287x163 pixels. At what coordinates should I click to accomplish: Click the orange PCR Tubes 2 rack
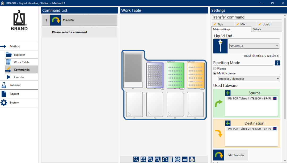[196, 76]
